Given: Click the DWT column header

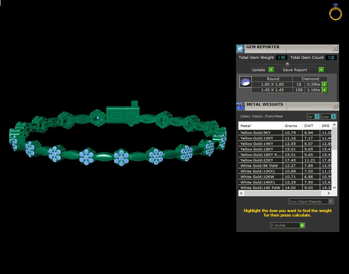Looking at the screenshot, I should coord(311,126).
